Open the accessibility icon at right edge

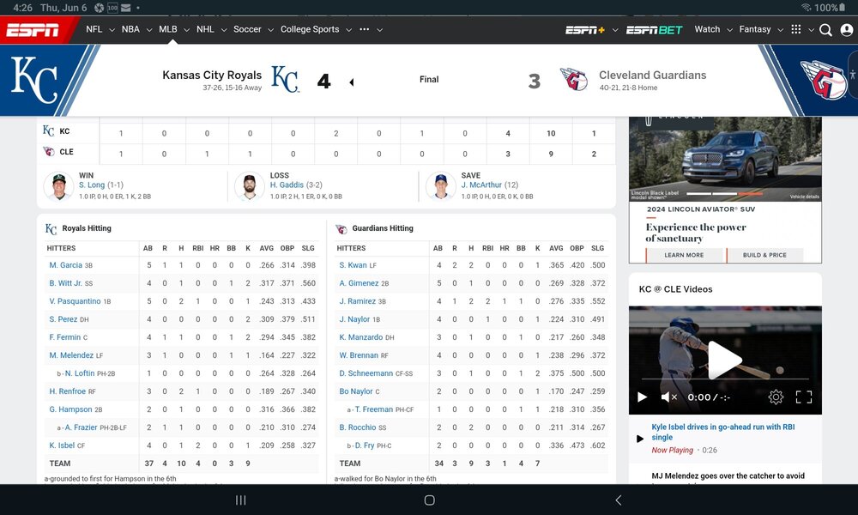click(x=853, y=75)
